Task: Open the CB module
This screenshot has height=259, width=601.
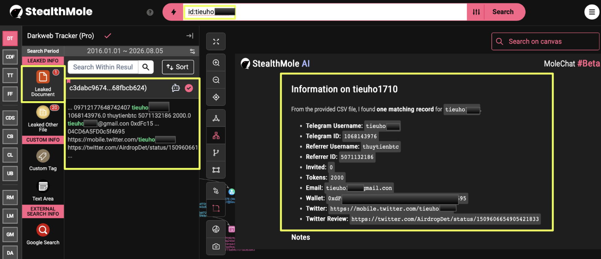Action: [10, 136]
